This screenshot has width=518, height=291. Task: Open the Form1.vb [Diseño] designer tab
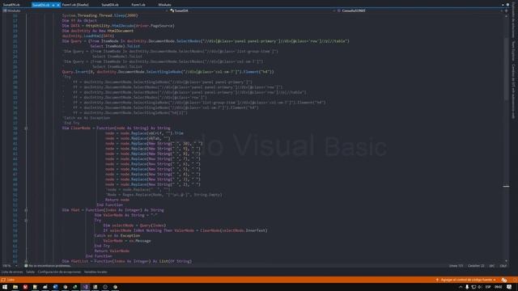tap(75, 5)
